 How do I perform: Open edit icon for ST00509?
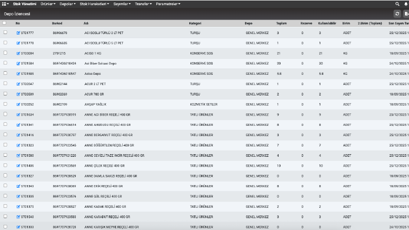click(x=18, y=94)
